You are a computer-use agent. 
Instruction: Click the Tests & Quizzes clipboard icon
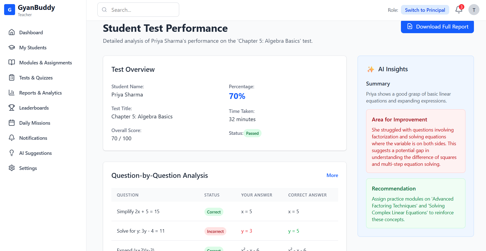click(x=12, y=78)
